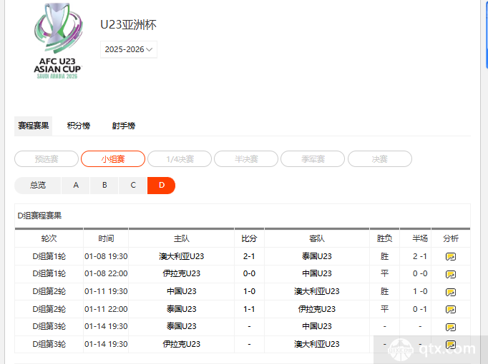Click the 1-0 score of 中国U23 home match

(x=249, y=291)
